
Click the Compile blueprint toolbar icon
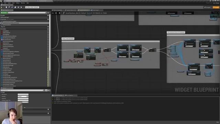coord(2,7)
